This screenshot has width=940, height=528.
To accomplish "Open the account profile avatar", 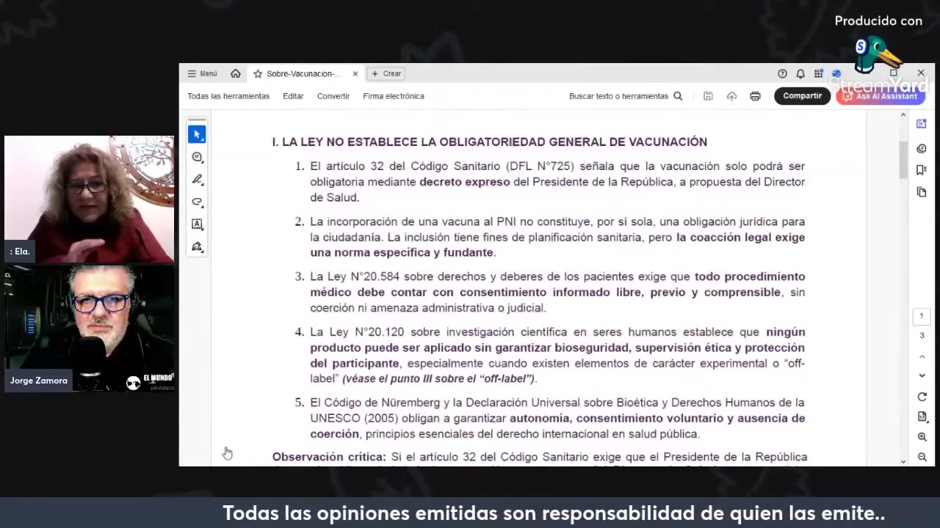I will (836, 73).
